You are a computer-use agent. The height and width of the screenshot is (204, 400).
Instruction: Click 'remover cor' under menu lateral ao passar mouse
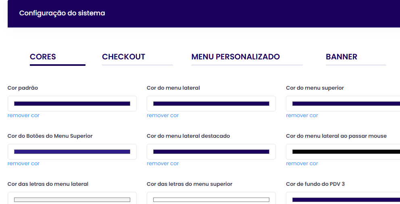pyautogui.click(x=302, y=164)
